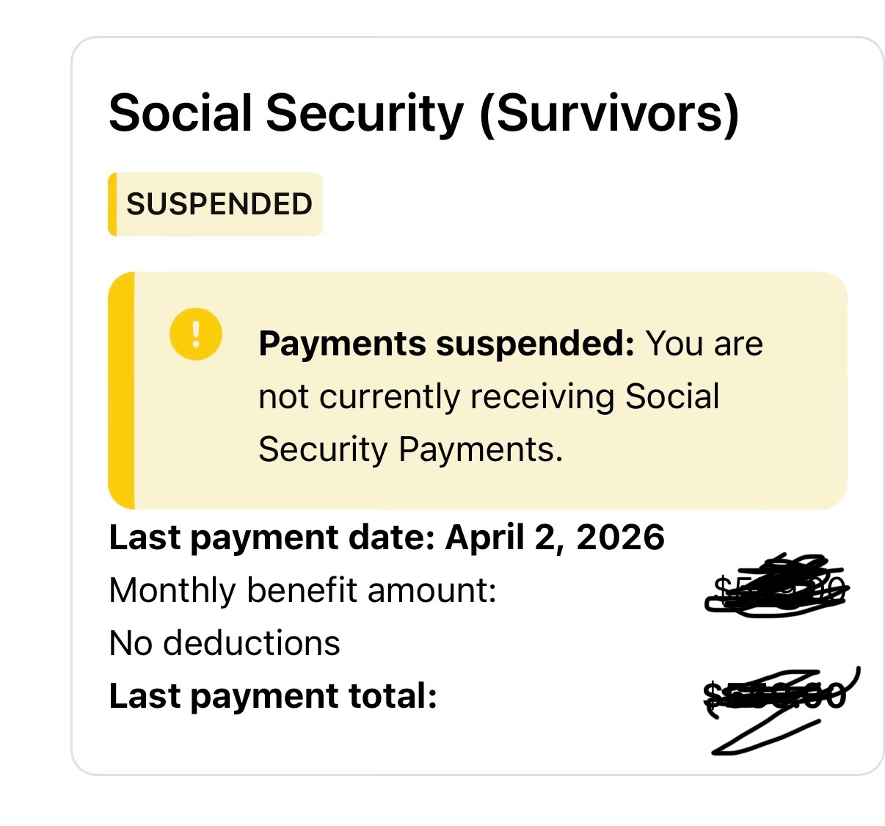Viewport: 885px width, 826px height.
Task: Click the "Last payment total:" label
Action: click(x=273, y=696)
